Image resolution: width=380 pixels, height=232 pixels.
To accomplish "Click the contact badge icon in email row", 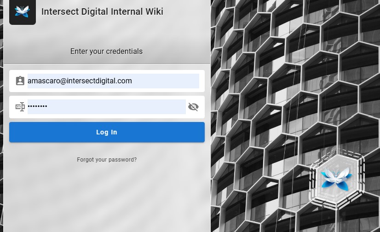I will tap(20, 81).
